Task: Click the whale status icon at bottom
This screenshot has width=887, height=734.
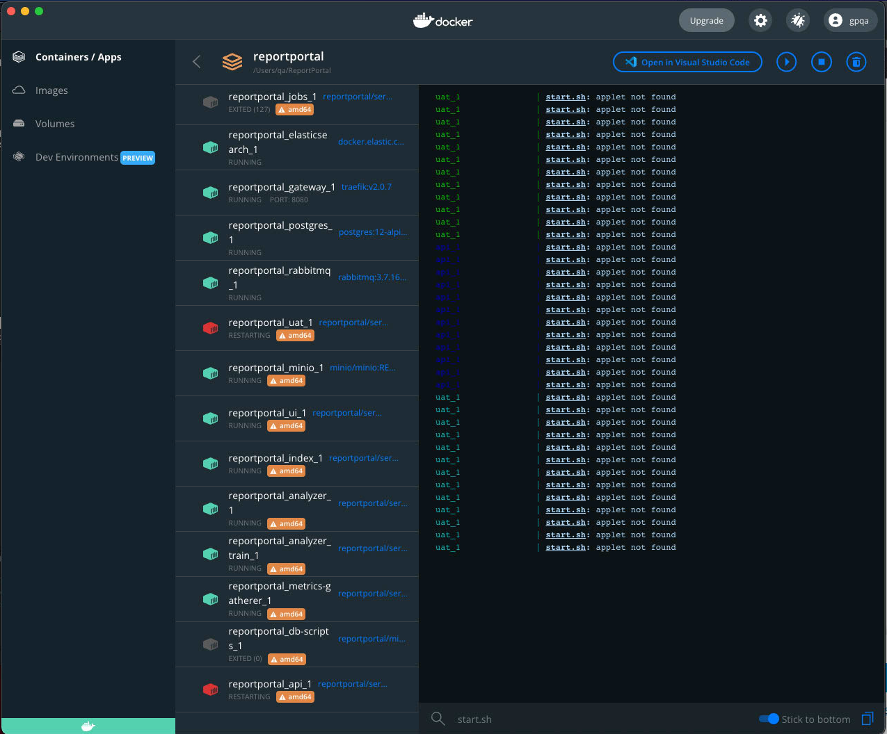Action: (88, 726)
